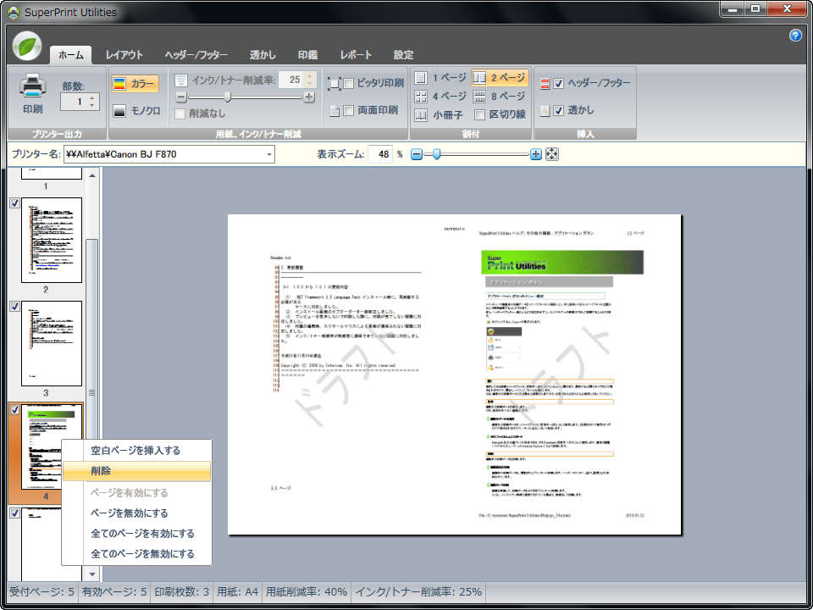Viewport: 813px width, 610px height.
Task: Choose the 8 ページ layout
Action: click(x=500, y=97)
